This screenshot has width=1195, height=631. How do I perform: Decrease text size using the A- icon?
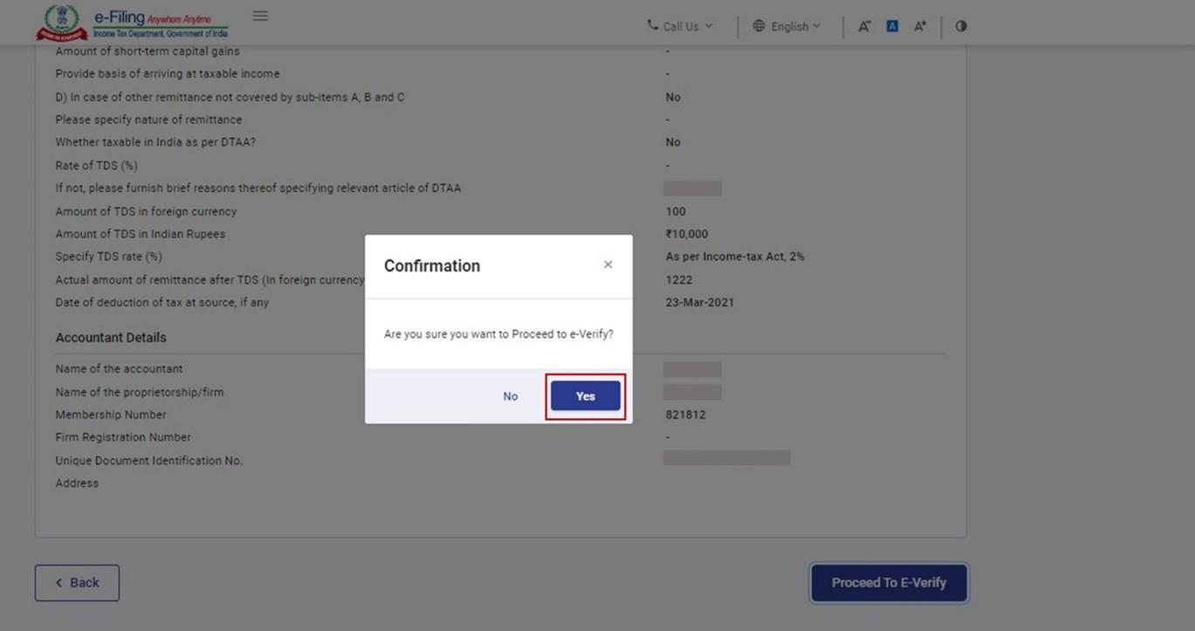coord(863,26)
